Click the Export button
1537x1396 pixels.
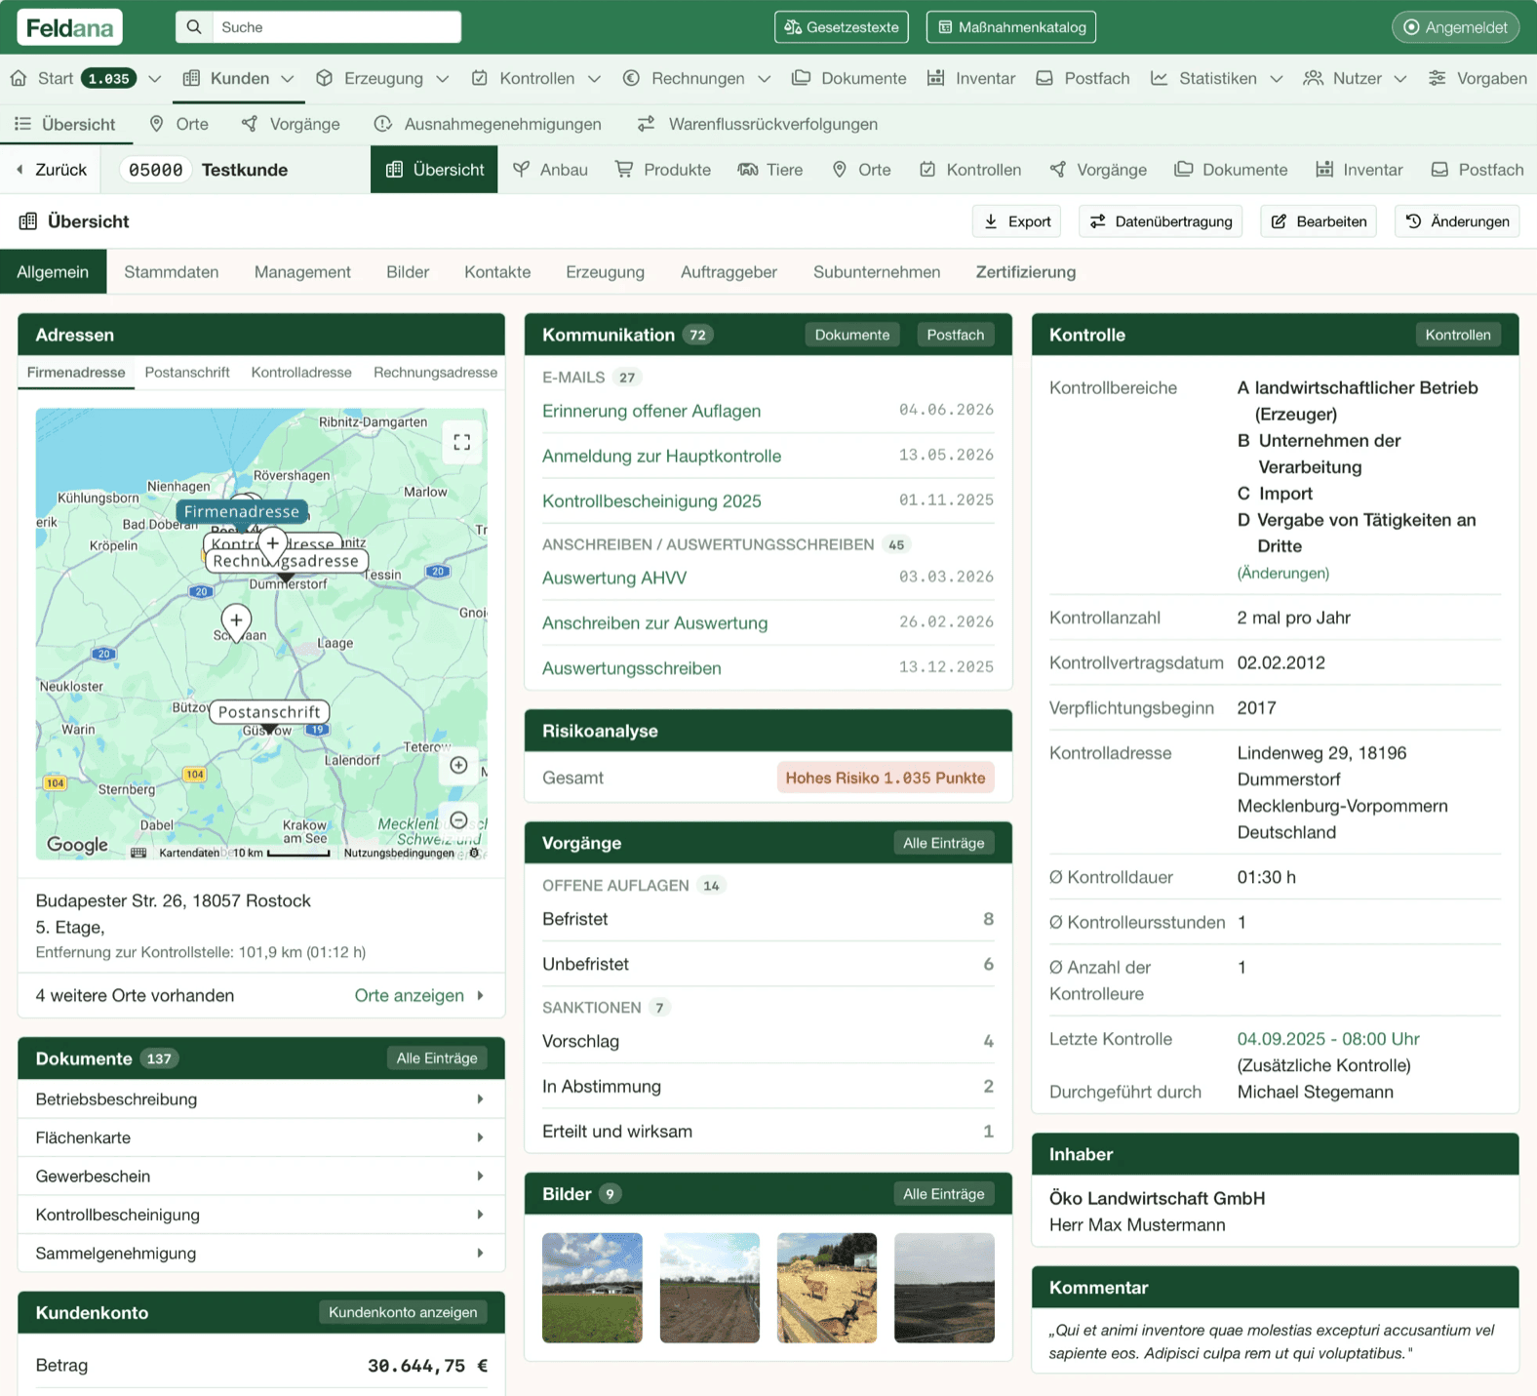[1017, 221]
